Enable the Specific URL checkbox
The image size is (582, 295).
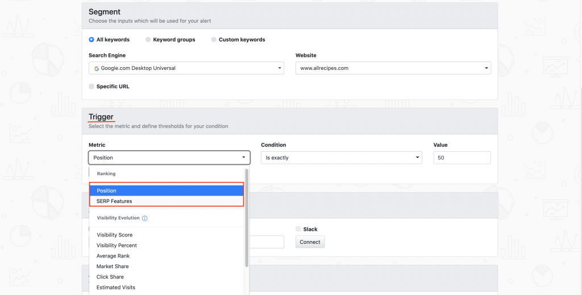pyautogui.click(x=92, y=86)
